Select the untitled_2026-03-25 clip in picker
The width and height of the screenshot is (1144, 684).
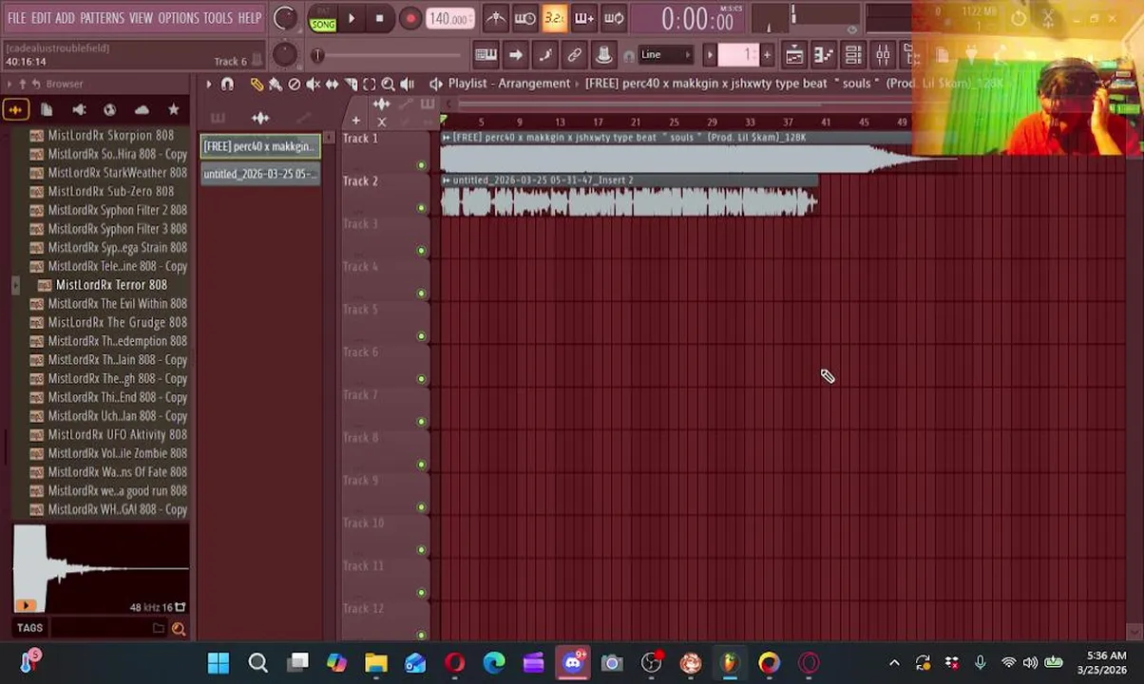point(260,174)
